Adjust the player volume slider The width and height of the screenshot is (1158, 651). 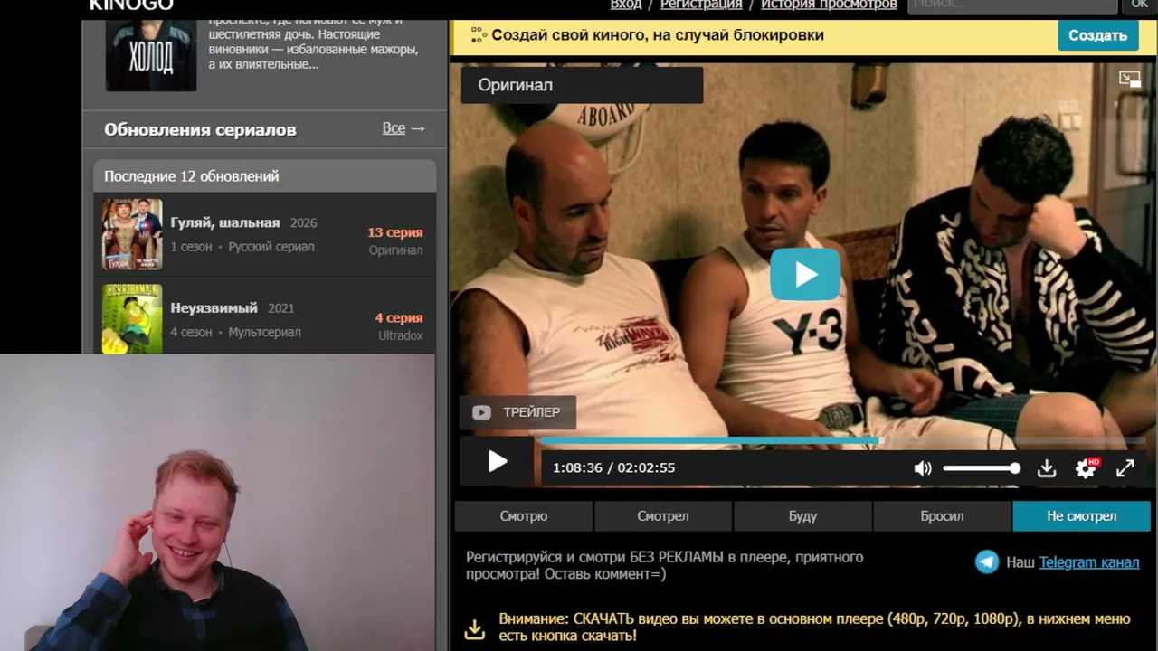(982, 468)
